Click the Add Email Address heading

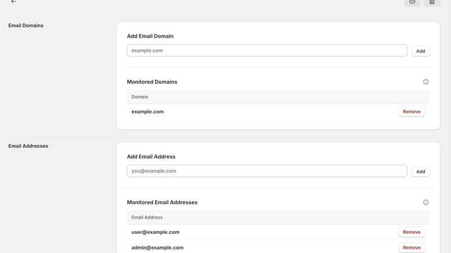[151, 157]
